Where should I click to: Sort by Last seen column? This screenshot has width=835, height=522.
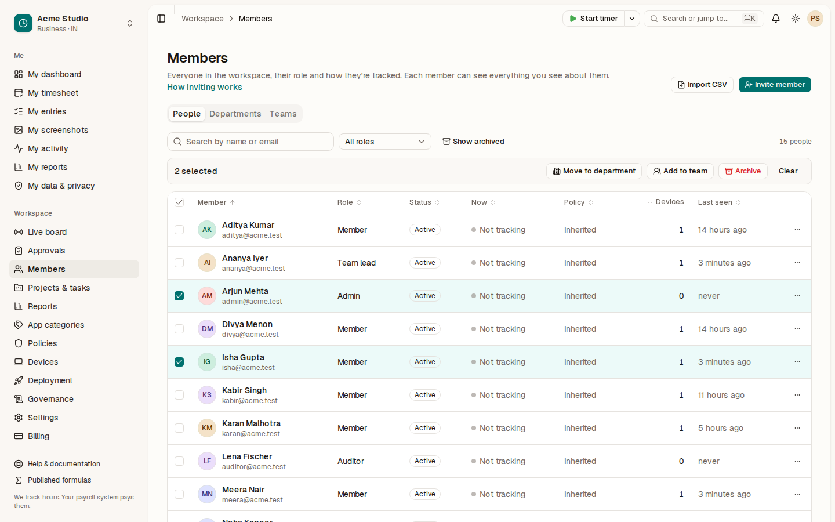[x=719, y=202]
